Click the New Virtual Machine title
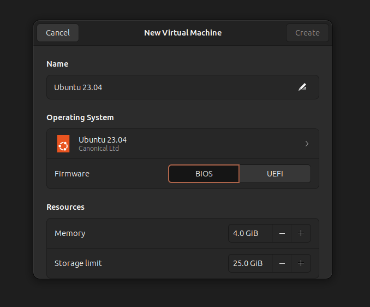The height and width of the screenshot is (307, 370). pos(183,33)
